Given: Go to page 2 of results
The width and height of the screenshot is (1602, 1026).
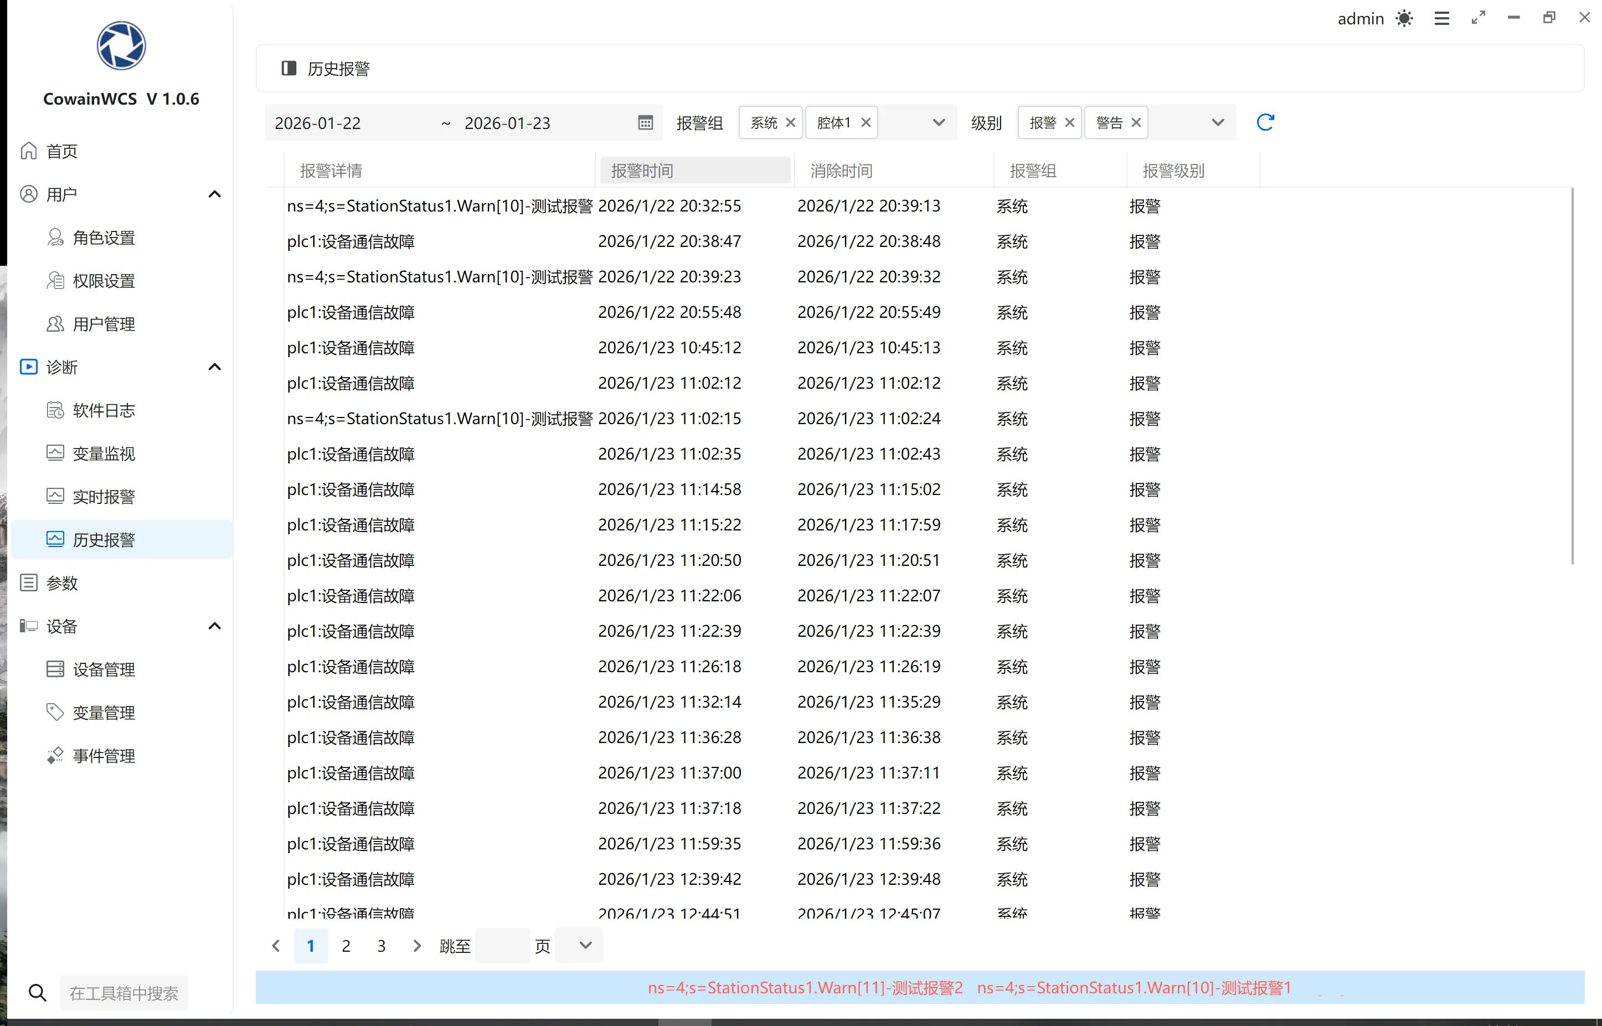Looking at the screenshot, I should pos(346,946).
